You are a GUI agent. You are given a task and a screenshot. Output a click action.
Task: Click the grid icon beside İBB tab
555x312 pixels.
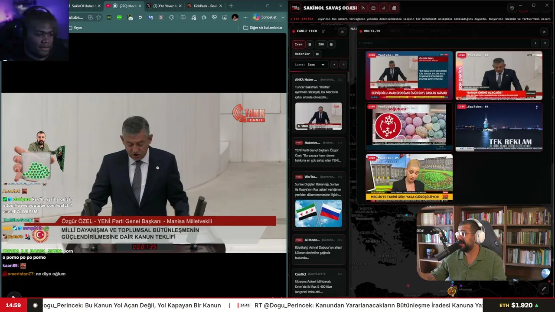[x=331, y=44]
